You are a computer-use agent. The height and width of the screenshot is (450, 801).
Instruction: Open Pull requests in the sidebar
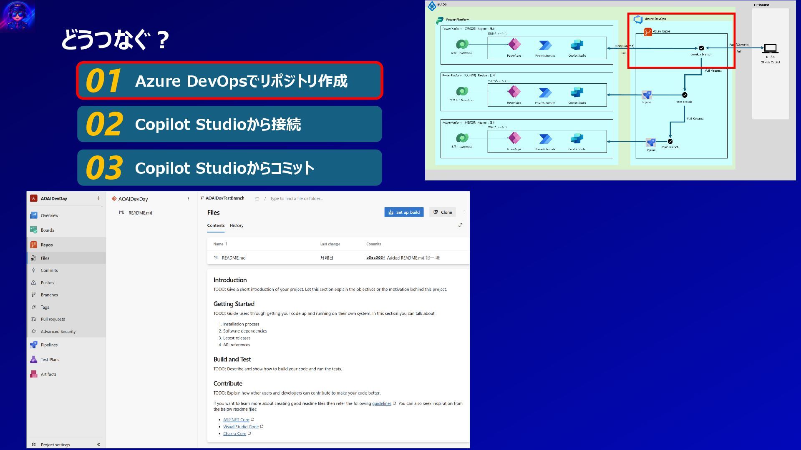[53, 319]
